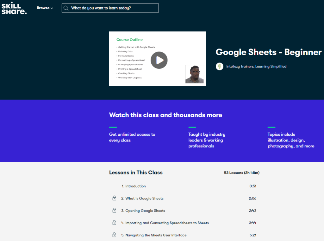
Task: Click lock icon beside Importing and Converting Spreadsheets
Action: pos(114,223)
